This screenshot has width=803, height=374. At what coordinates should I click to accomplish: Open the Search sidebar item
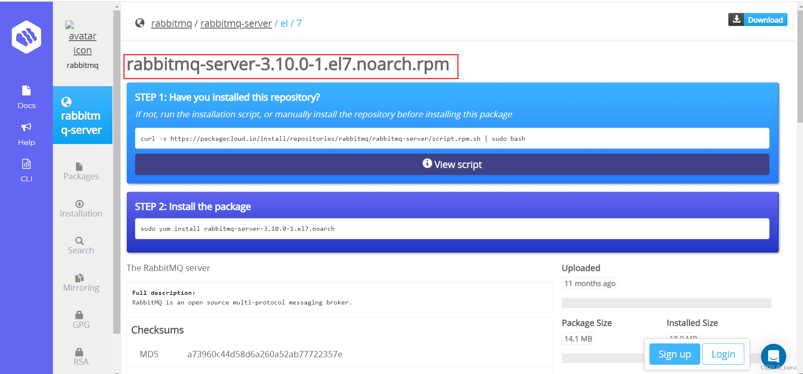81,246
